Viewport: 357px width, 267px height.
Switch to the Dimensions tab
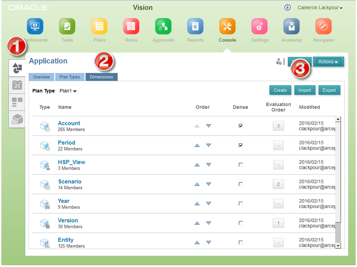coord(102,77)
